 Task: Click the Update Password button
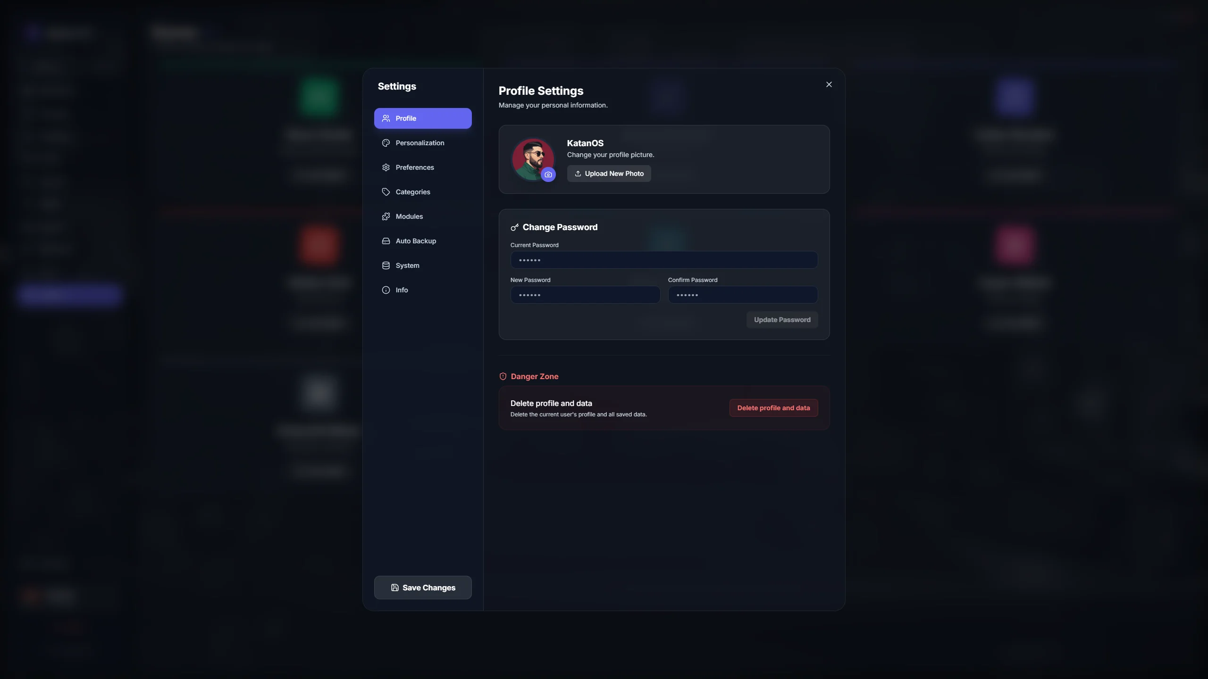[x=782, y=320]
